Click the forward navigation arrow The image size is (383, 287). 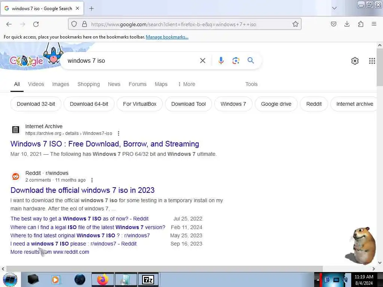coord(22,24)
